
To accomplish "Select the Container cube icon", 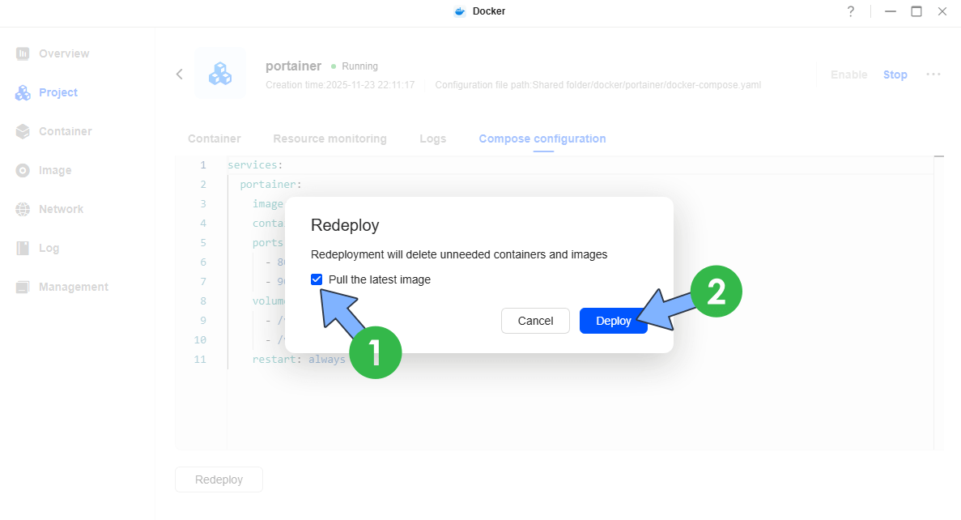I will [23, 131].
